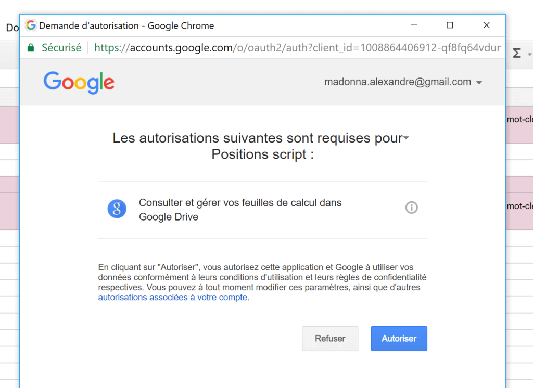Click the Refuser button
Image resolution: width=533 pixels, height=388 pixels.
[x=330, y=339]
